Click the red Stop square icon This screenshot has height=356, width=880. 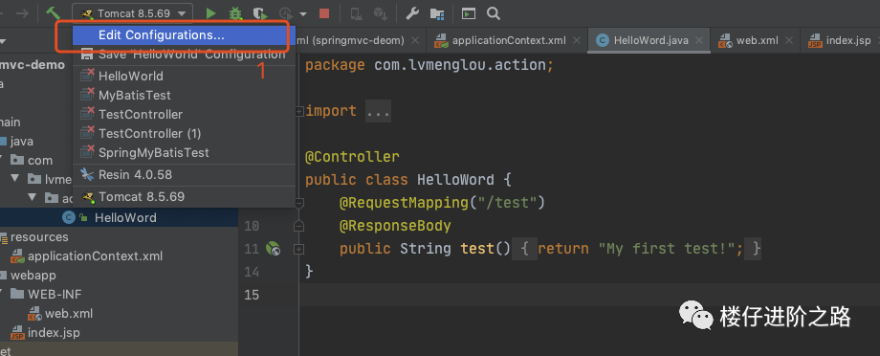[x=324, y=12]
